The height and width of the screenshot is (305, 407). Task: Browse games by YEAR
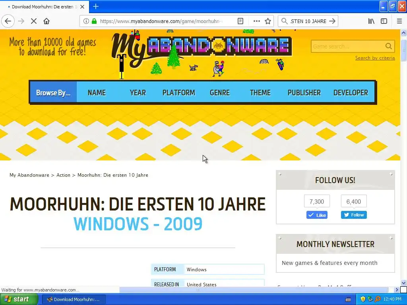tap(138, 93)
